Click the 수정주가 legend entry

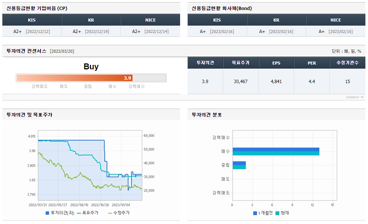coord(119,213)
